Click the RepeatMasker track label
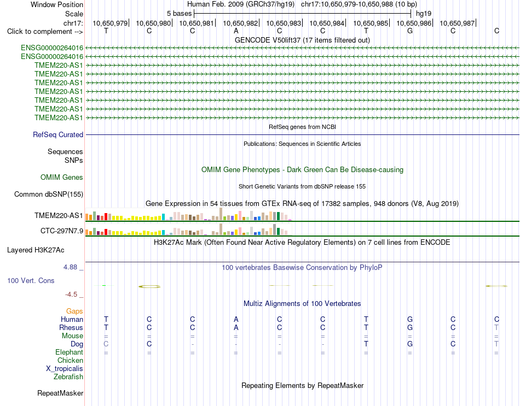520x406 pixels. click(x=60, y=393)
